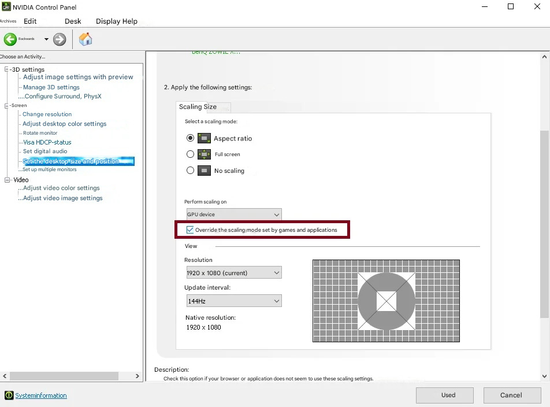
Task: Select the Aspect ratio radio button
Action: (x=190, y=138)
